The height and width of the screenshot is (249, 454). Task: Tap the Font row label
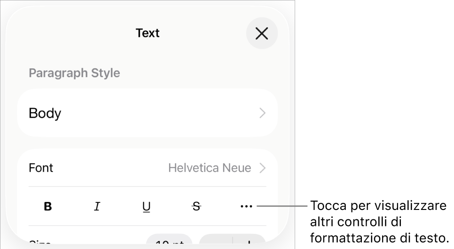[41, 168]
